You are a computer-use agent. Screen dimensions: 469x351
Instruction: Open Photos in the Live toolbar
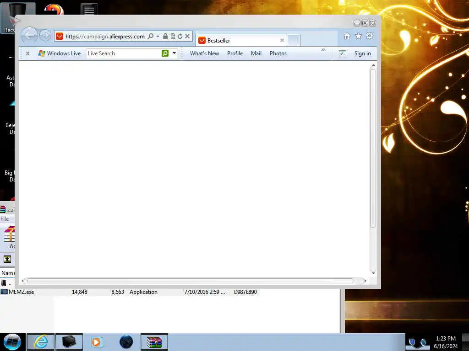[278, 53]
